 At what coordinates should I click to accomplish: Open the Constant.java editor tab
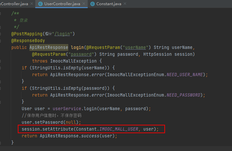point(109,4)
